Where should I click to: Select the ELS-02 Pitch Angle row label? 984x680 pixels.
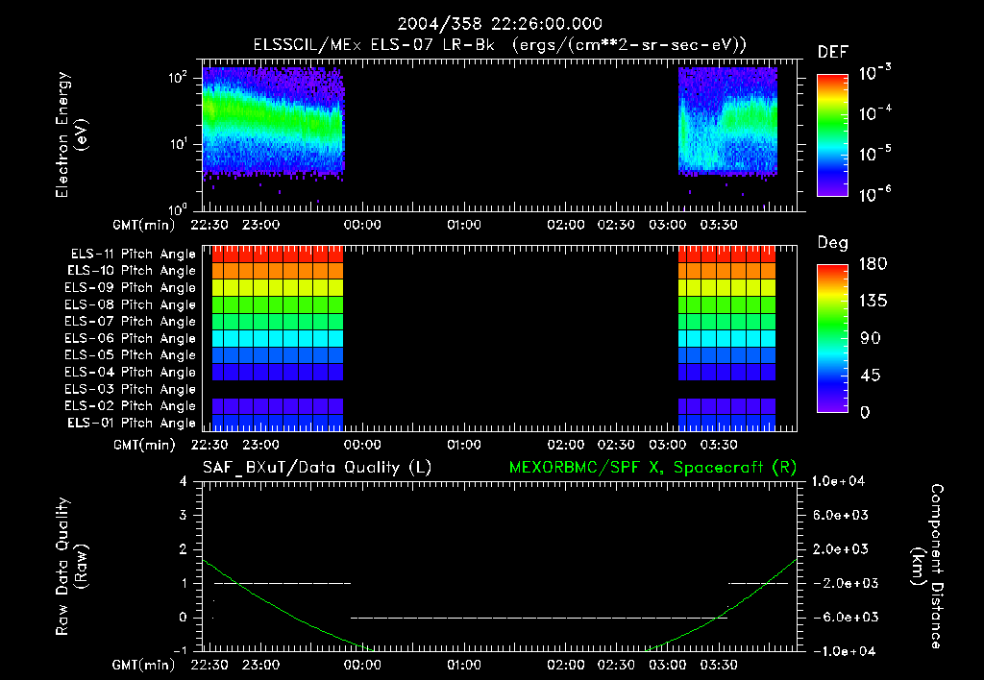(x=131, y=406)
